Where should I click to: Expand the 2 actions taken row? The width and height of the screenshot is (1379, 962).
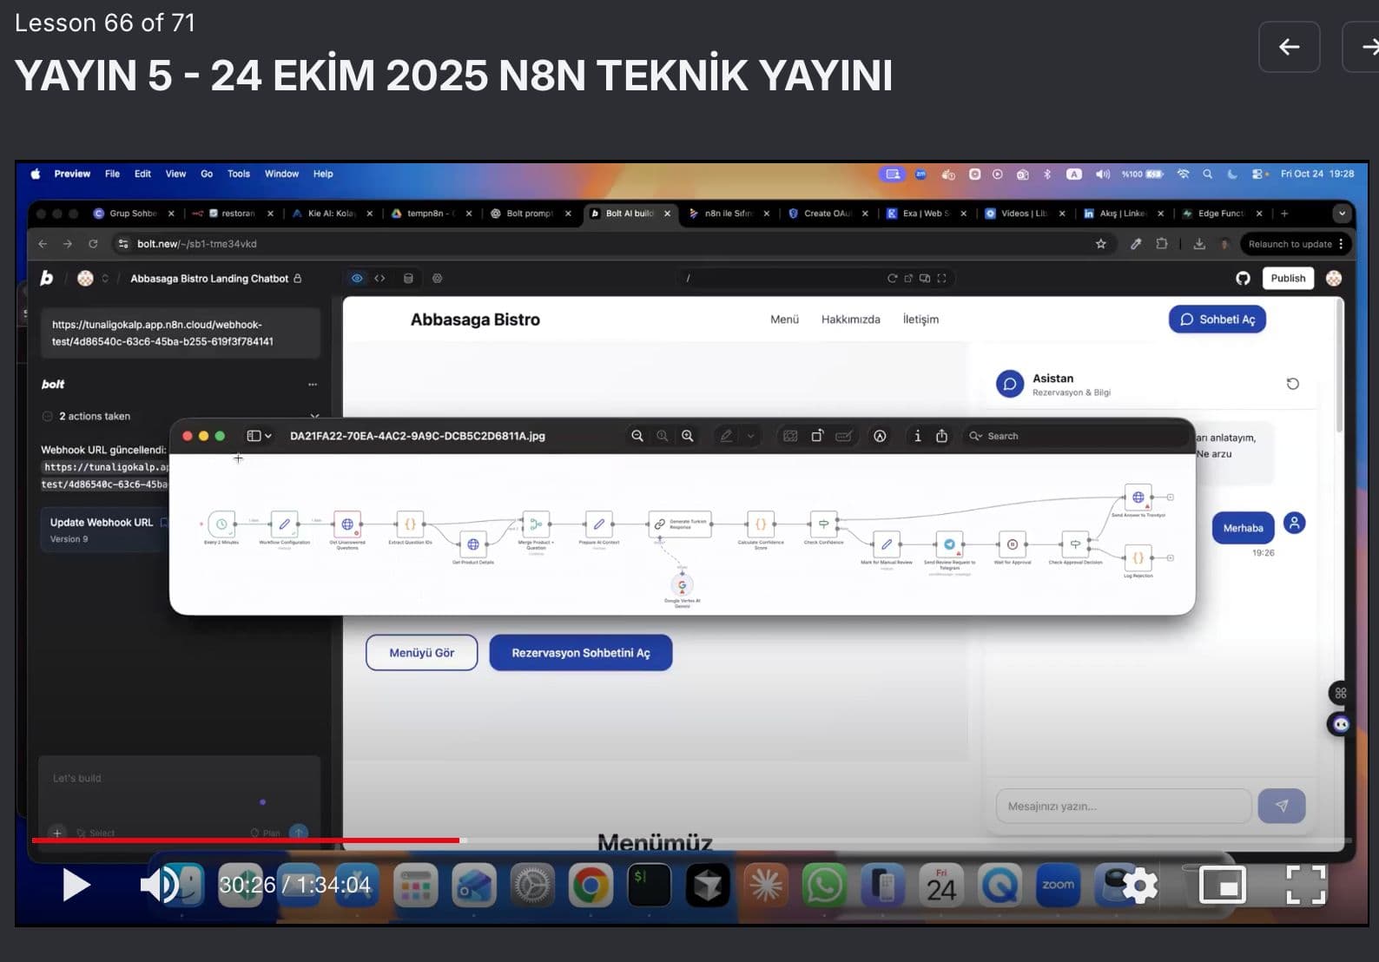pos(181,417)
